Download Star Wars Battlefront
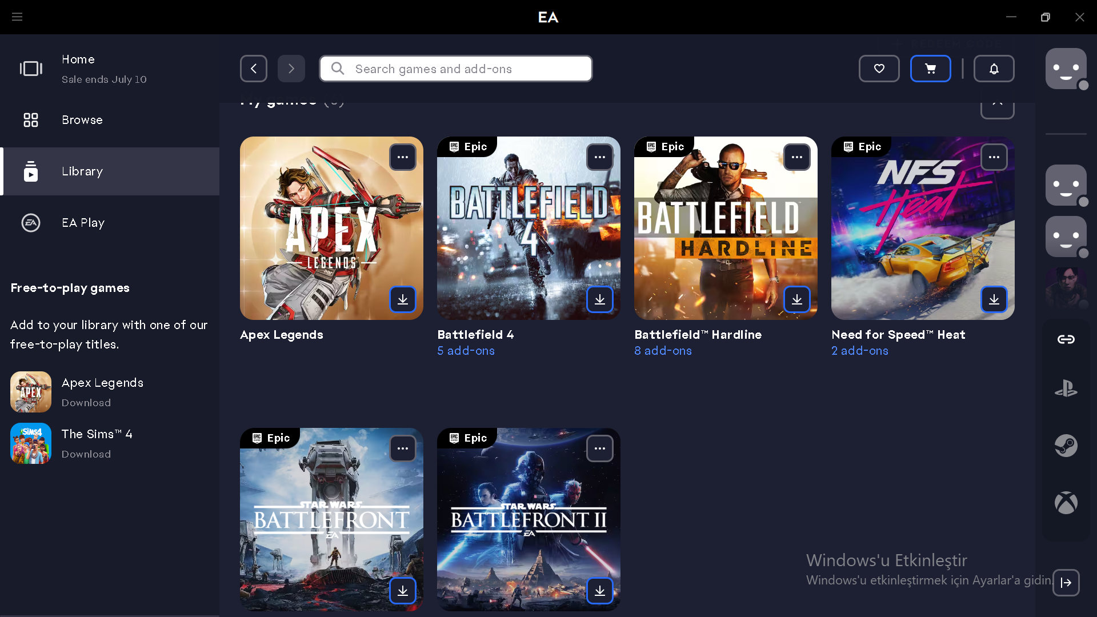The image size is (1097, 617). pos(403,591)
